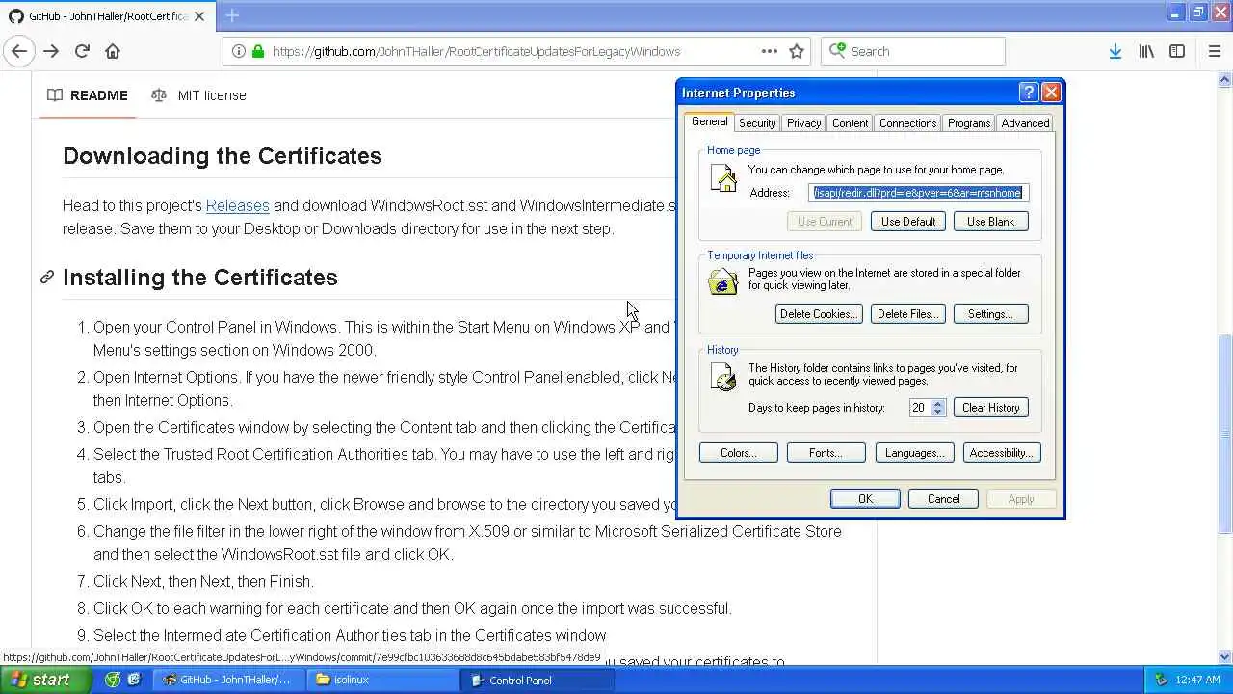The image size is (1233, 694).
Task: Switch to the Privacy tab
Action: click(803, 123)
